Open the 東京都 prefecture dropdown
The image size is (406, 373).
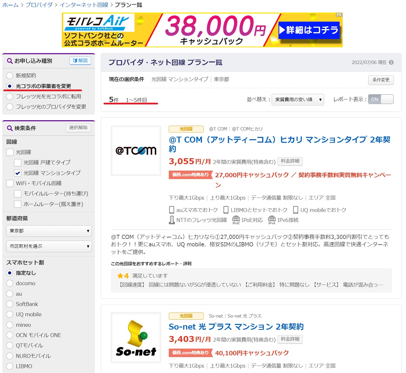click(x=49, y=231)
